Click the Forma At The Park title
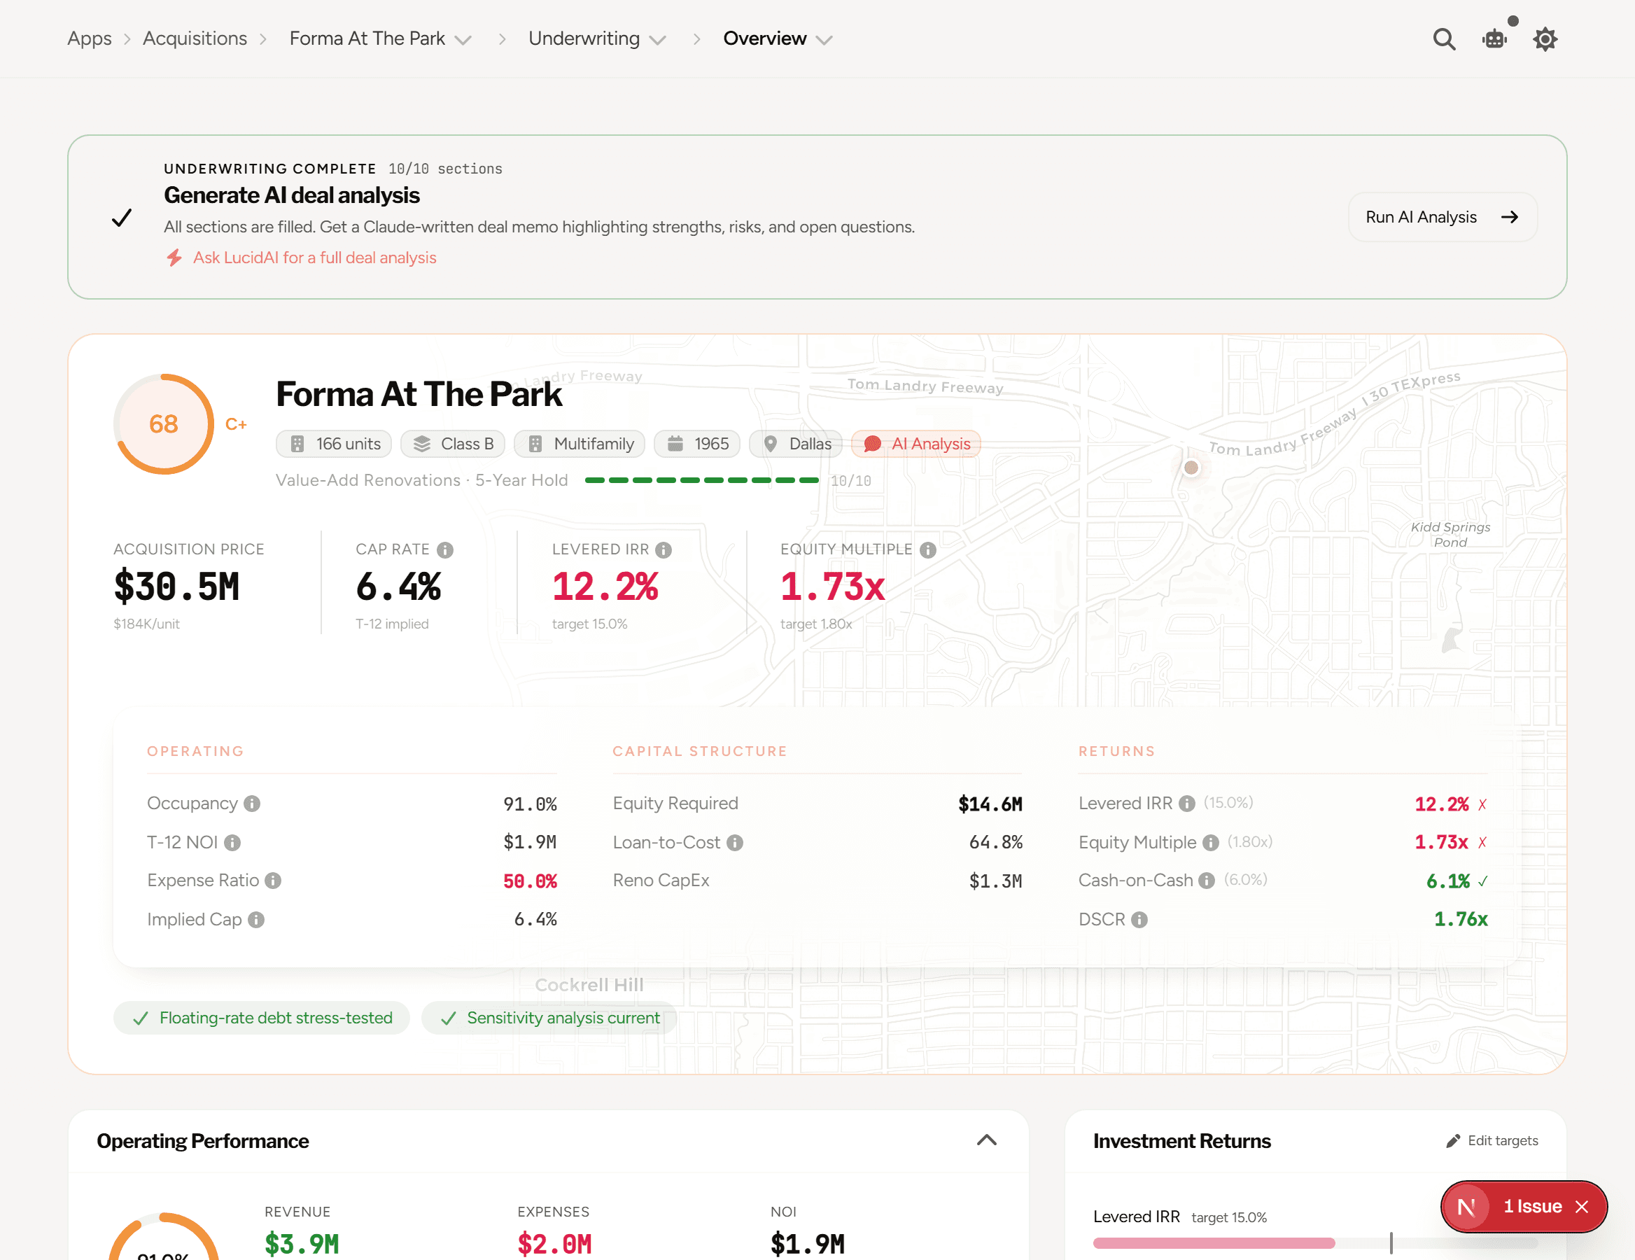 point(419,395)
